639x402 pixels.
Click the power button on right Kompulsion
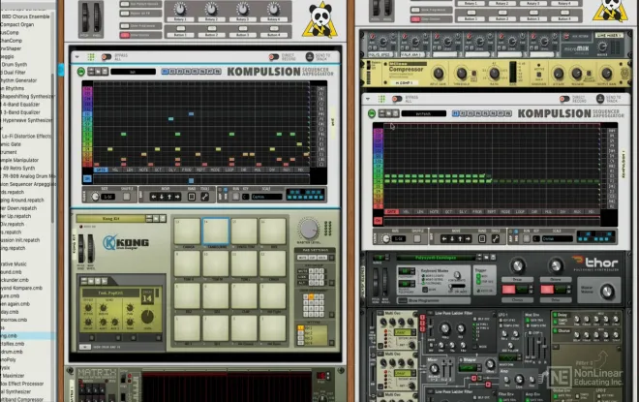pos(372,113)
